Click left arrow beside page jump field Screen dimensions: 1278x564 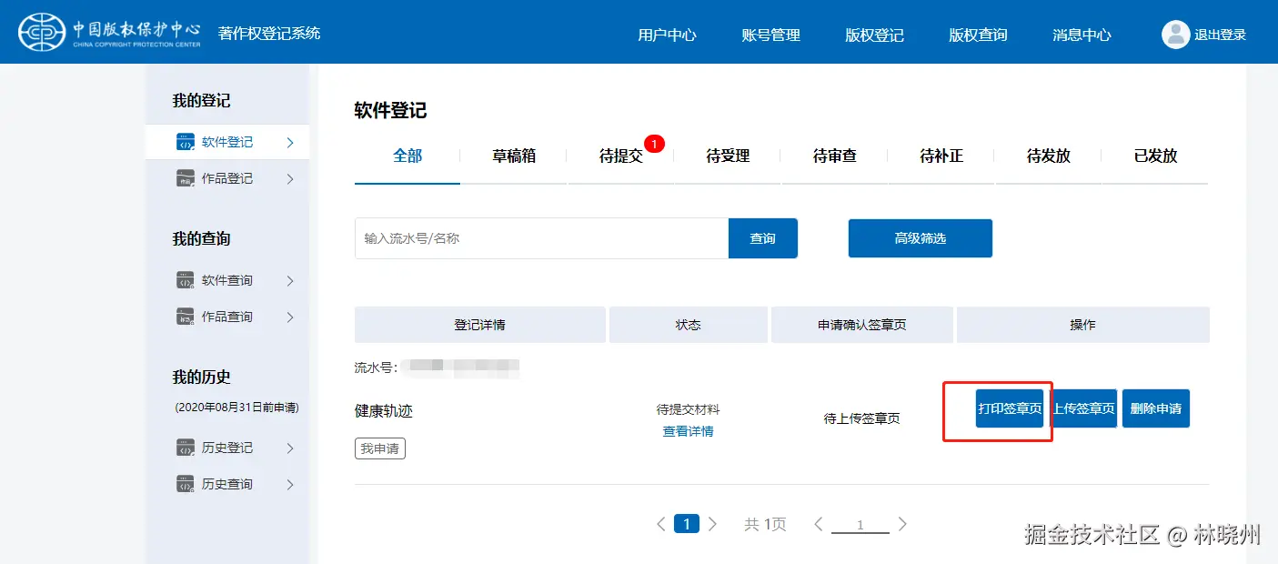(x=819, y=524)
